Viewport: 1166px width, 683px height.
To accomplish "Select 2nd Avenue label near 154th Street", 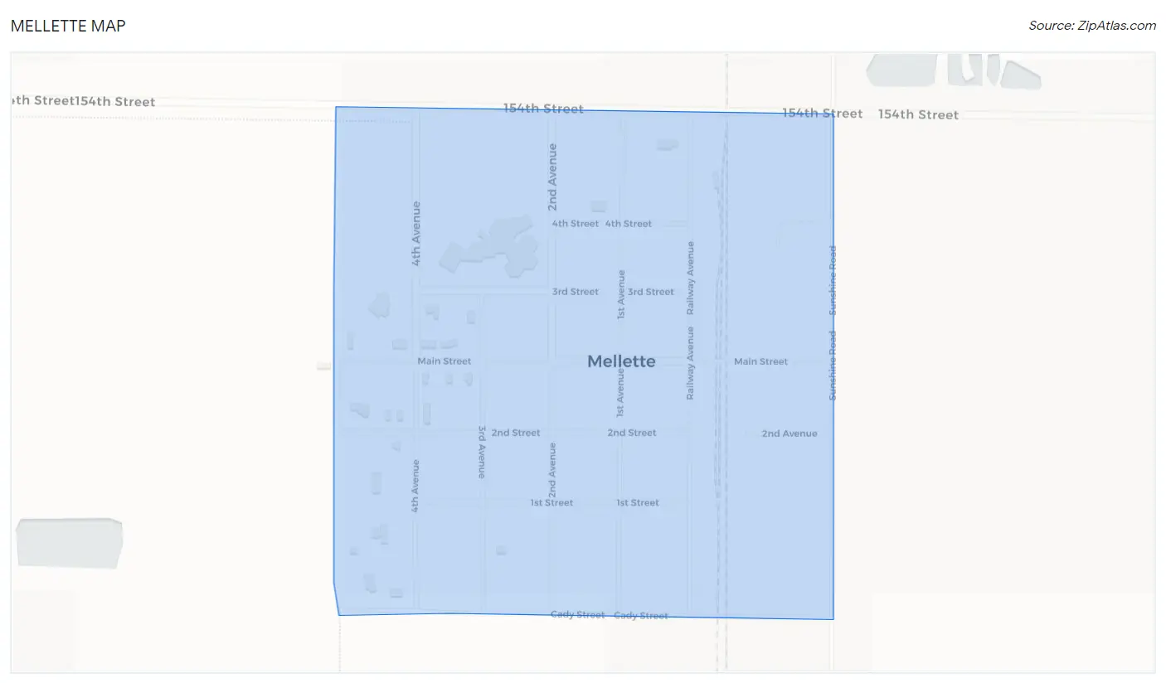I will point(552,177).
